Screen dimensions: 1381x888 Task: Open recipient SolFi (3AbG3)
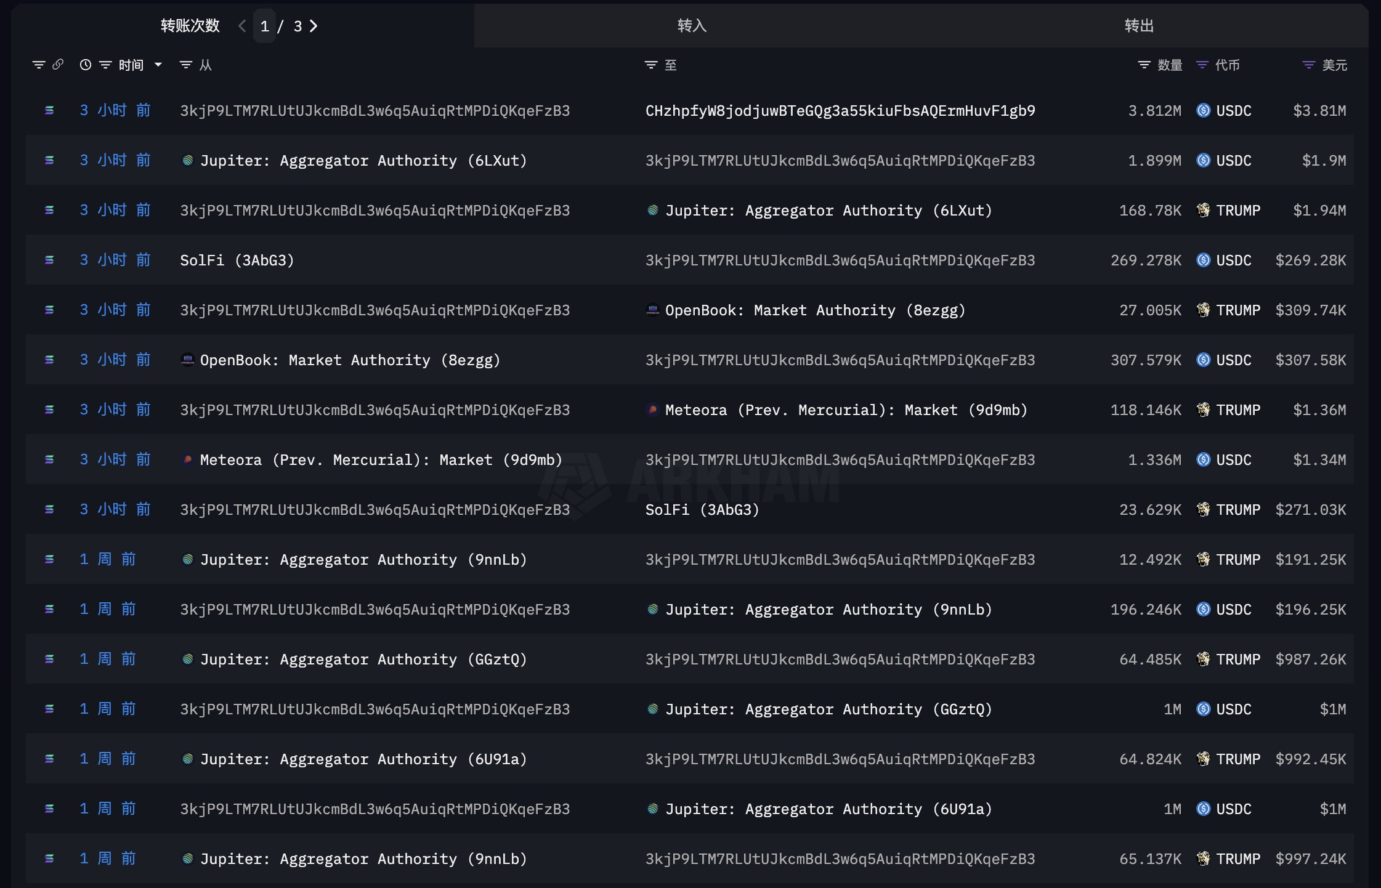[702, 509]
